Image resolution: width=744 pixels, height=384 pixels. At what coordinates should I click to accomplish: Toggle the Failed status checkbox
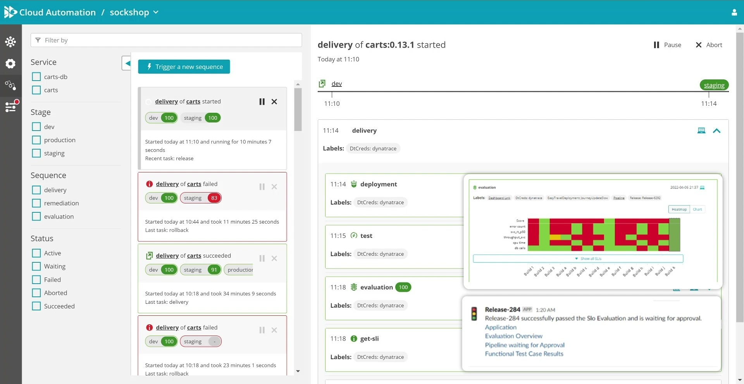pyautogui.click(x=36, y=280)
